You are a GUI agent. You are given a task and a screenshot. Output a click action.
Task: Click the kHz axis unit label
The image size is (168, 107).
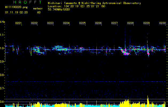click(x=2, y=22)
